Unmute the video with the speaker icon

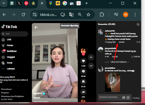pyautogui.click(x=36, y=27)
